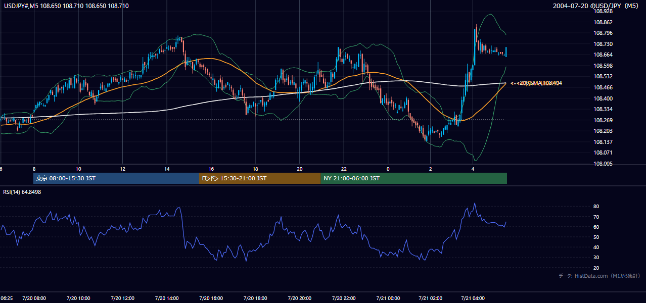646x303 pixels.
Task: Click the 7/21 04:00 time label
Action: click(473, 298)
